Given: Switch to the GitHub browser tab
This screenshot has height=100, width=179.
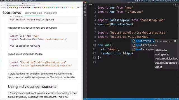Looking at the screenshot, I should click(29, 3).
